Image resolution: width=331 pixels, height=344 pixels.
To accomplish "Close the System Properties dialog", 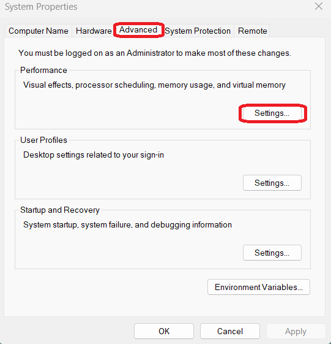I will [x=319, y=6].
